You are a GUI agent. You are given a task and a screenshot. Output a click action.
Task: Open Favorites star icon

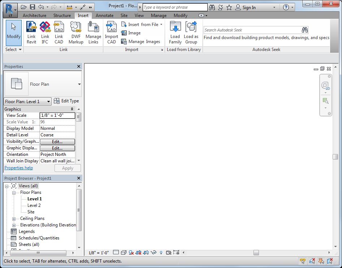coord(229,8)
